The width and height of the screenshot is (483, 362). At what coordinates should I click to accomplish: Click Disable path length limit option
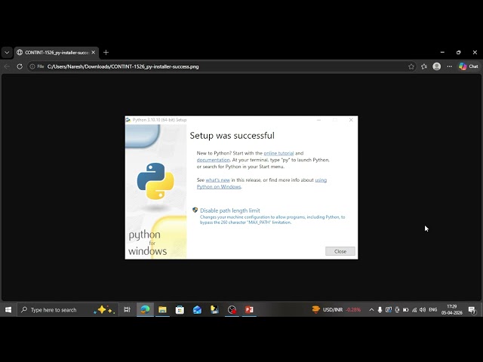(x=229, y=210)
